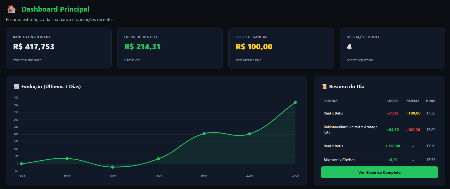The width and height of the screenshot is (450, 189).
Task: Click the Resumo estratégico subtitle text
Action: tap(60, 20)
